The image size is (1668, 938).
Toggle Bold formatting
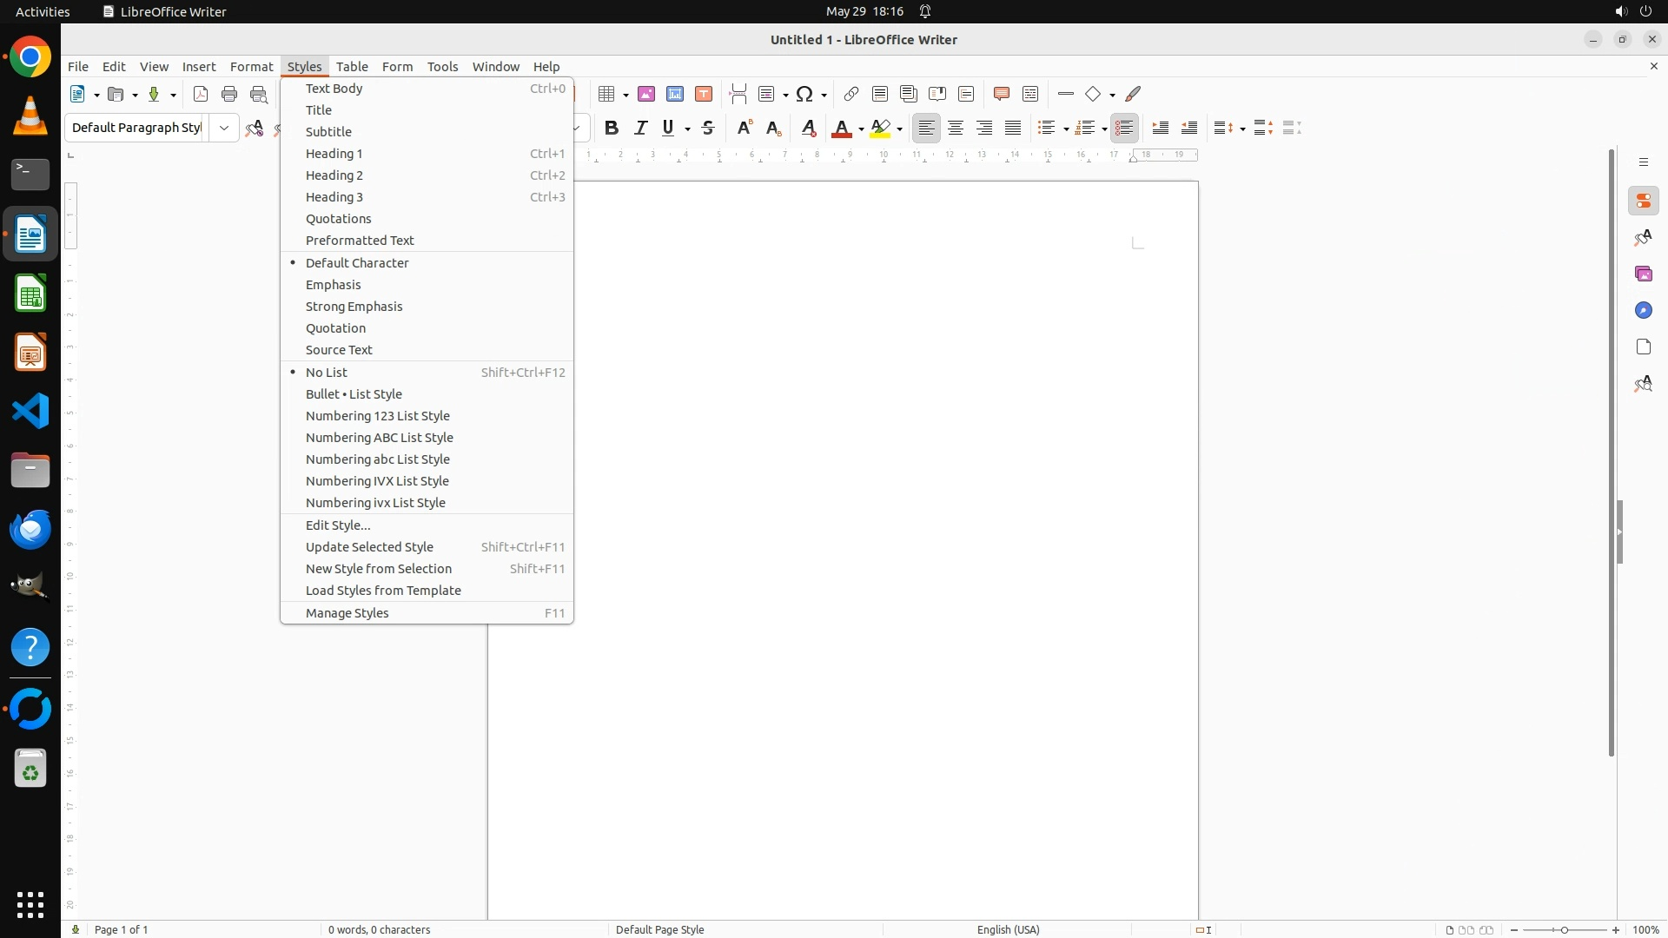tap(612, 128)
